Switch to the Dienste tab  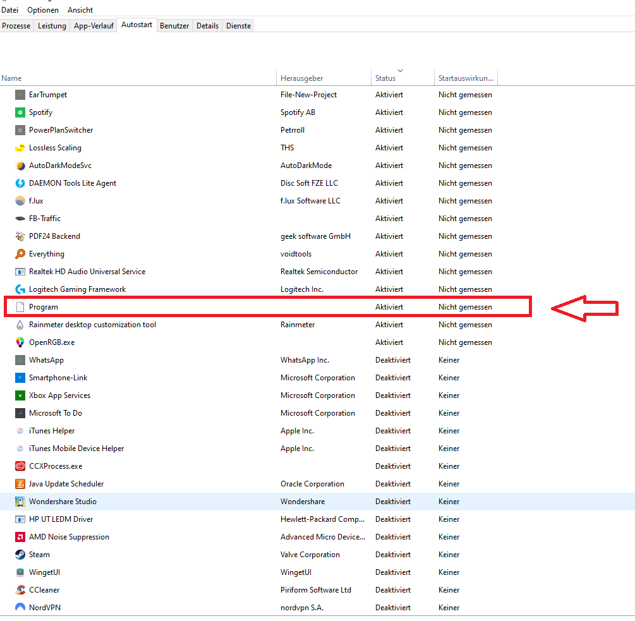pyautogui.click(x=239, y=25)
